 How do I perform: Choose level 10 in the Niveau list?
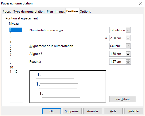point(16,67)
